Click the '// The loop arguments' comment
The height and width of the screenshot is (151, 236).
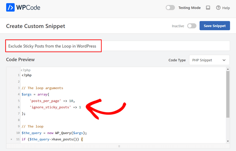(42, 88)
